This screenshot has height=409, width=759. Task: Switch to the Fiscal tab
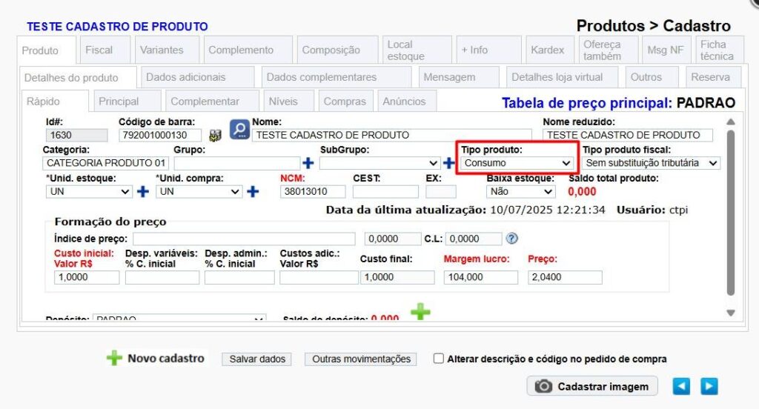(x=99, y=50)
